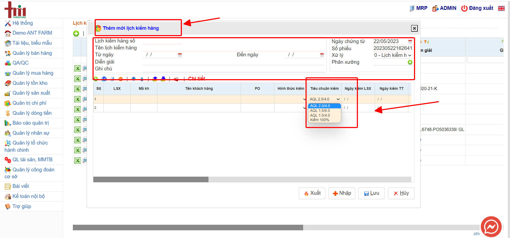Click dialog grid horizontal scrollbar
This screenshot has width=510, height=238.
click(151, 180)
